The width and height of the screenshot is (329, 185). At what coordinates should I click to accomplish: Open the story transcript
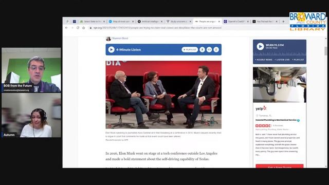[x=216, y=49]
